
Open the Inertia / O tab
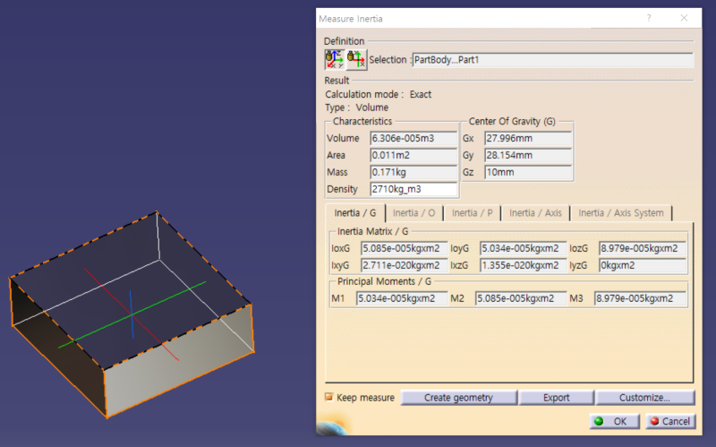coord(413,212)
